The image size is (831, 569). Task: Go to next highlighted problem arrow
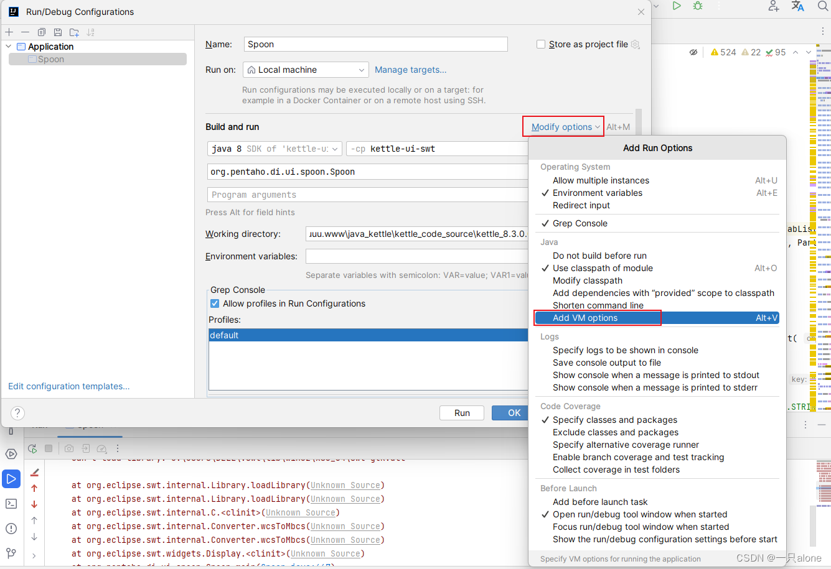pos(809,52)
